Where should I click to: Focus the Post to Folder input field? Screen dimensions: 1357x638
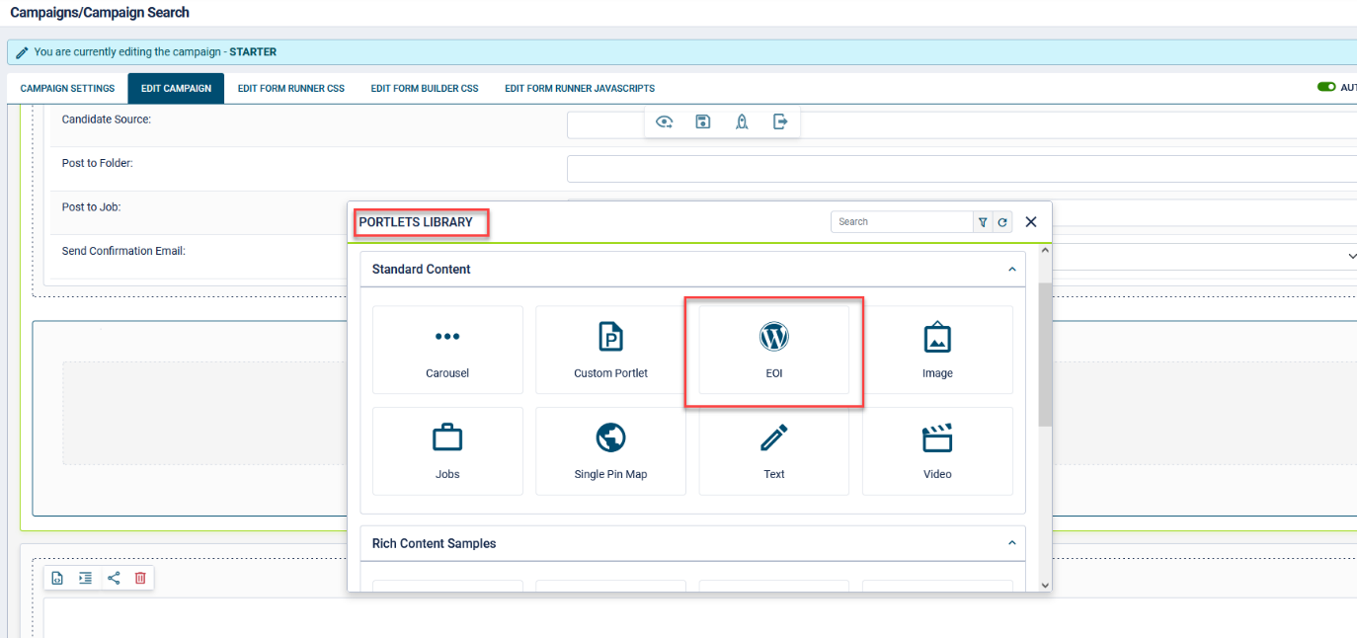962,169
